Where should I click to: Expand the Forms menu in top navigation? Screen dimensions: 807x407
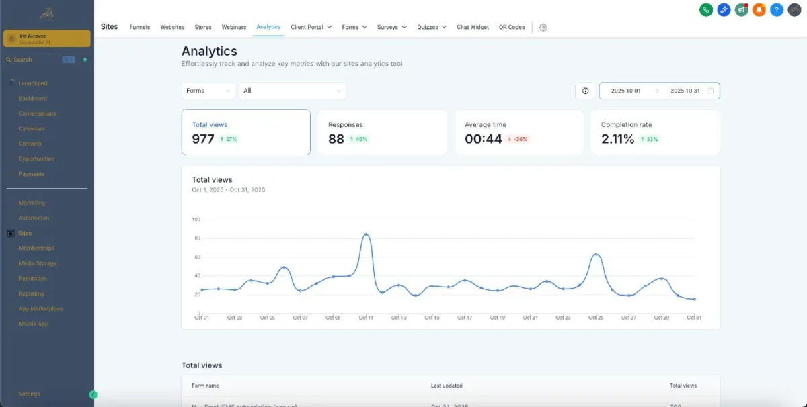[x=354, y=27]
